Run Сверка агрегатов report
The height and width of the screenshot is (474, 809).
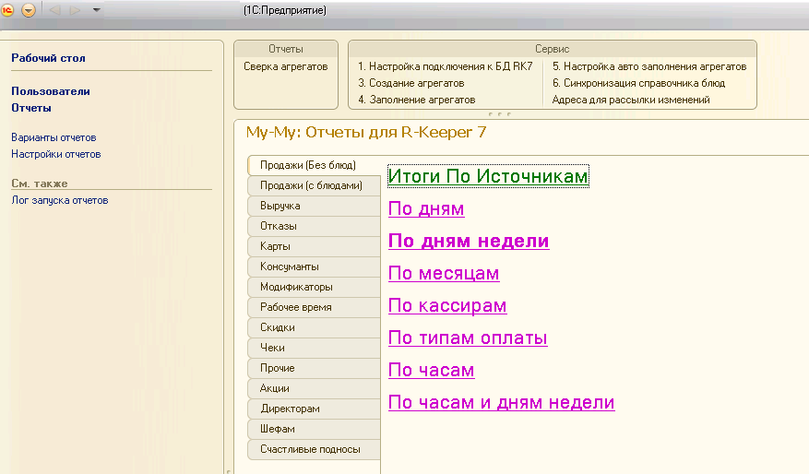coord(285,66)
